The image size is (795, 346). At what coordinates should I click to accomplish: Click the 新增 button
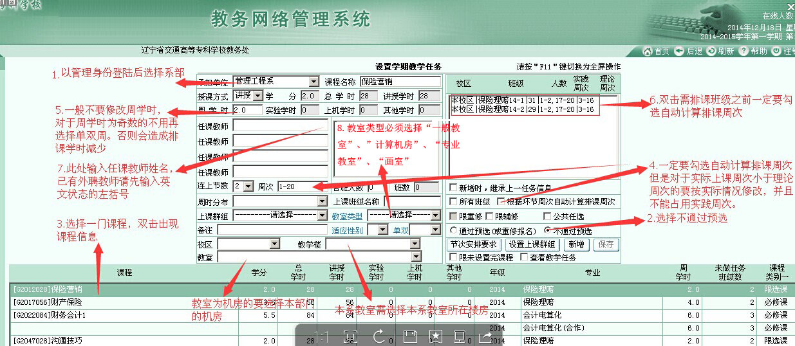tap(575, 244)
